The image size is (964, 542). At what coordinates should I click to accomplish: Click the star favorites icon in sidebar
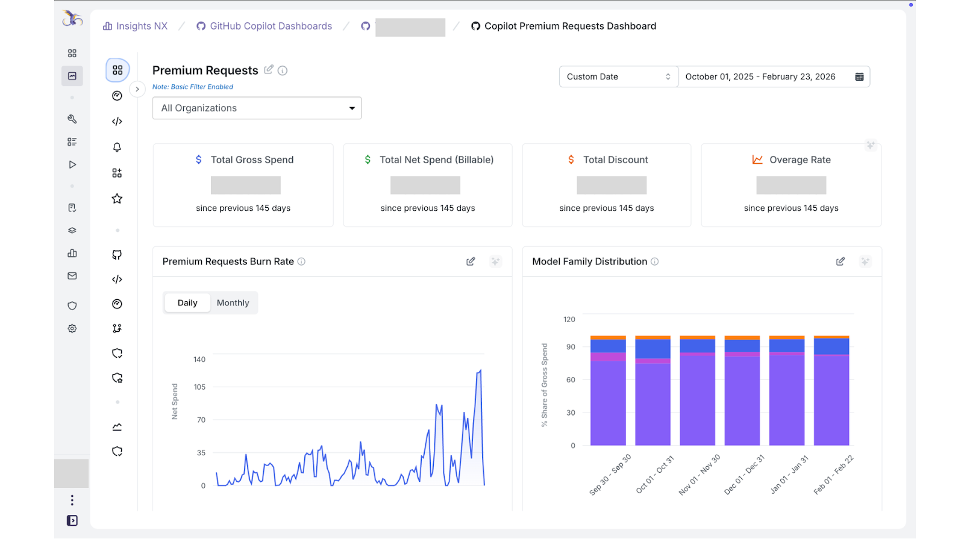(x=117, y=199)
